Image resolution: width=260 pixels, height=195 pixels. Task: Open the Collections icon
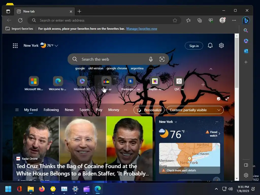point(200,20)
